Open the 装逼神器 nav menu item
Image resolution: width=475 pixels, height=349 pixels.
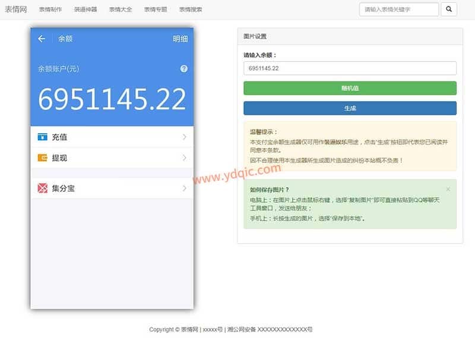[85, 10]
